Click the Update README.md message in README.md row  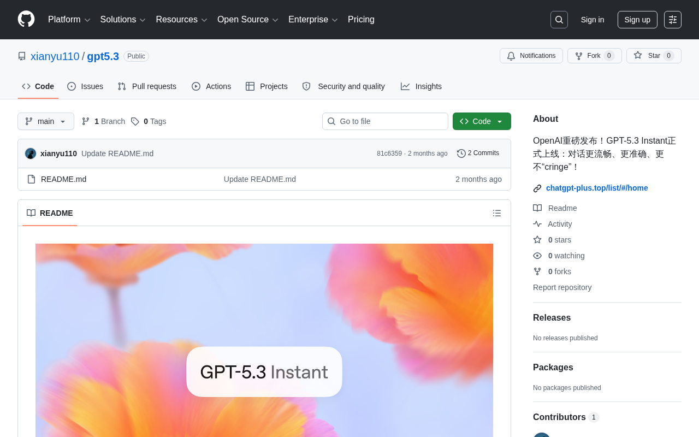[x=260, y=179]
